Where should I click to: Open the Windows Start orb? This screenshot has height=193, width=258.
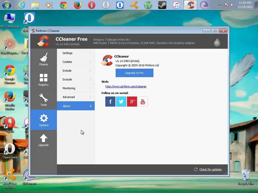coord(7,5)
